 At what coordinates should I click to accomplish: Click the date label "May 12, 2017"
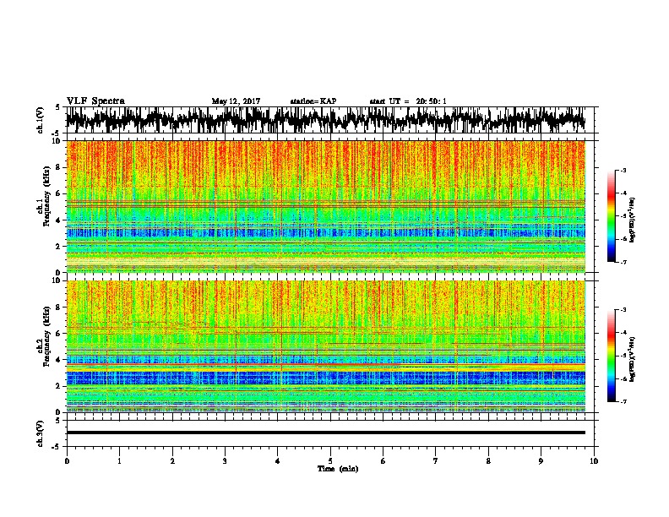click(236, 101)
